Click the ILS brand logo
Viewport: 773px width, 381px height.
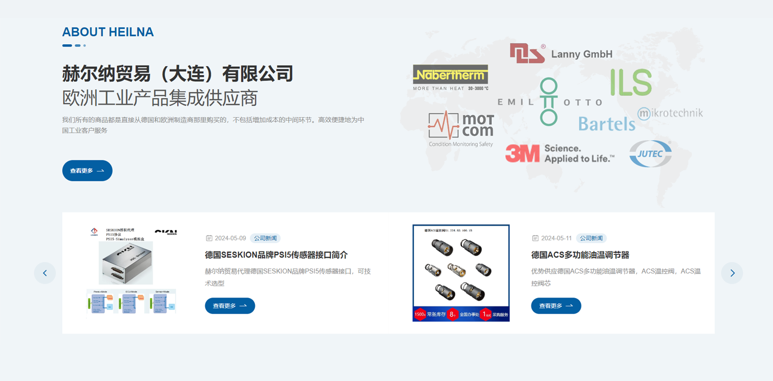pos(631,82)
